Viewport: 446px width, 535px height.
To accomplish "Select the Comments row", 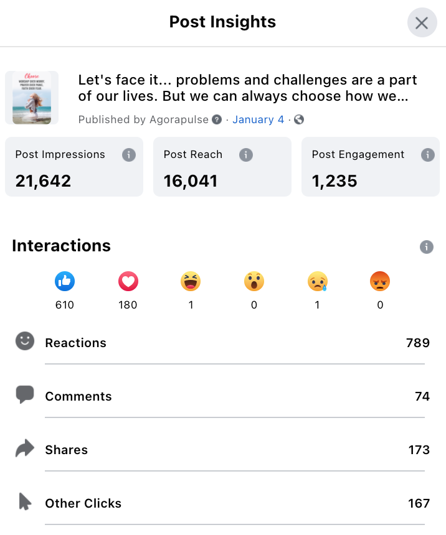I will (x=222, y=396).
